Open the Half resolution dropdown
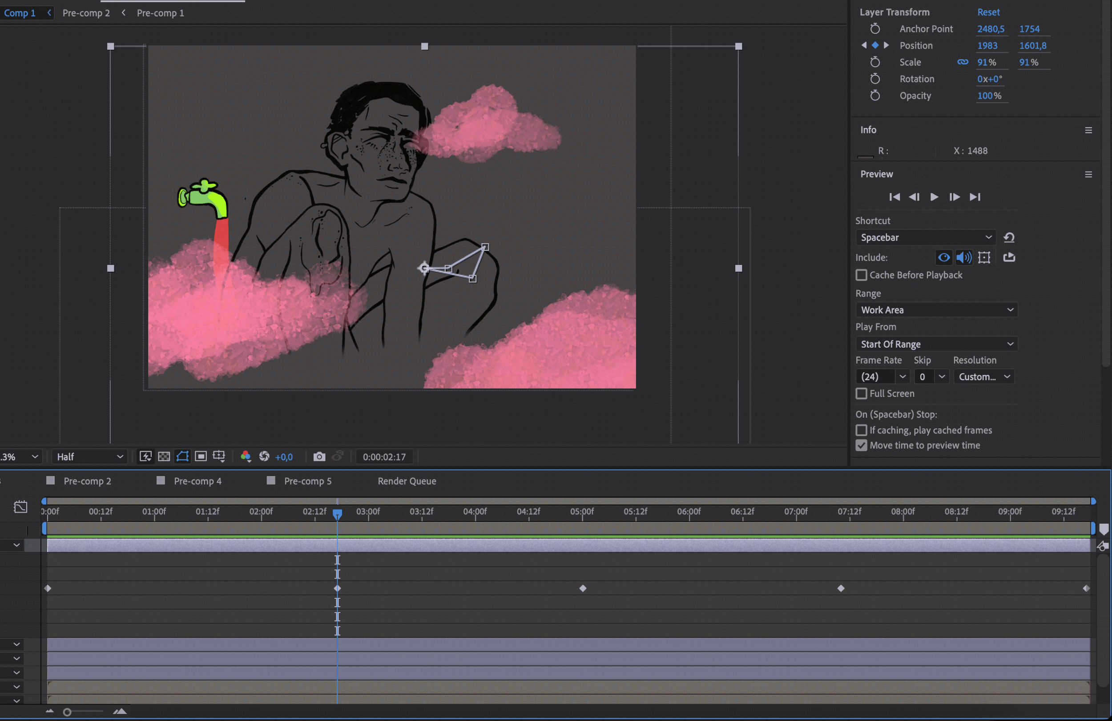The height and width of the screenshot is (721, 1112). point(89,456)
